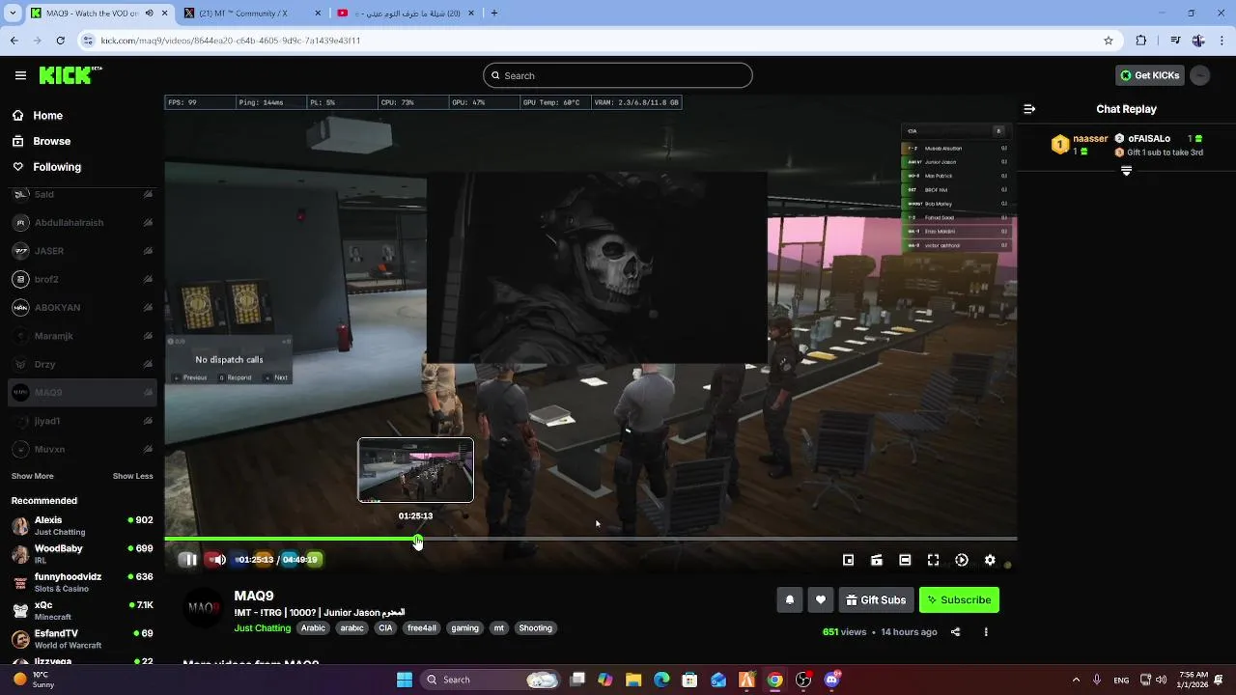Open Just Chatting category link
This screenshot has width=1236, height=695.
pyautogui.click(x=263, y=628)
